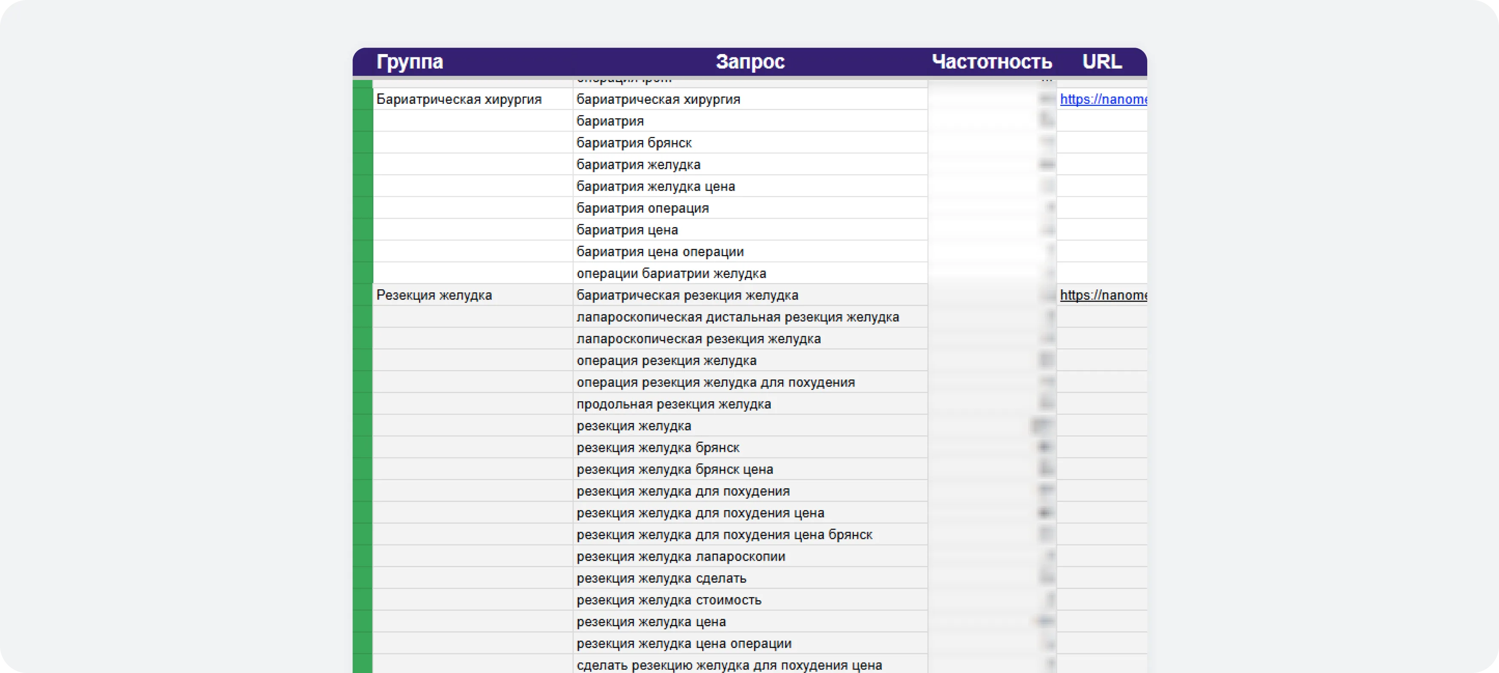Select the cell продольная резекция желудка
This screenshot has width=1499, height=673.
[x=750, y=405]
